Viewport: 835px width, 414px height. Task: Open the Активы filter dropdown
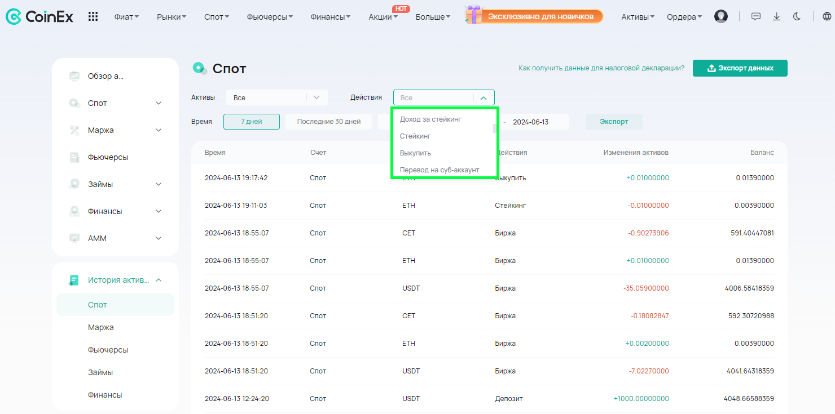point(276,97)
